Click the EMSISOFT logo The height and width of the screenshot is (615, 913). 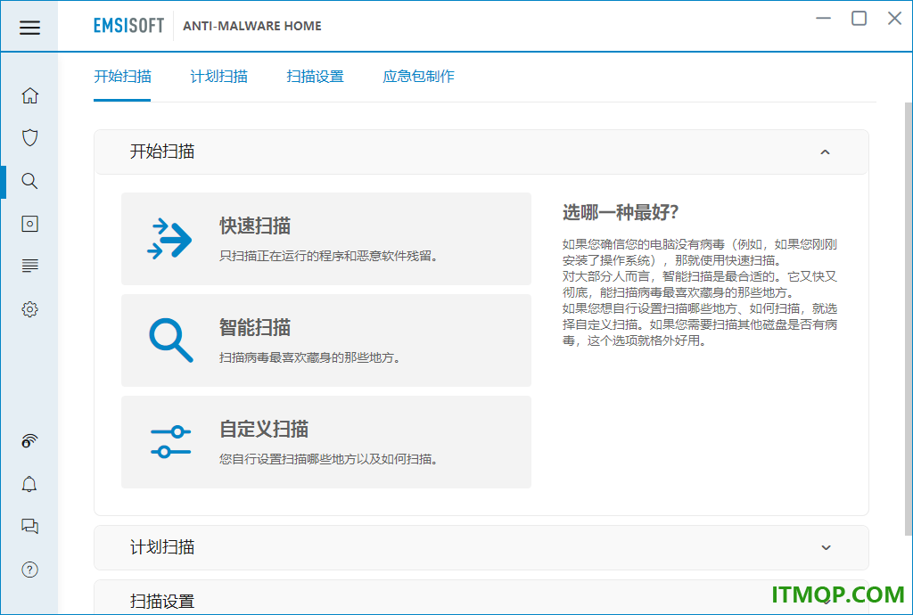point(128,26)
